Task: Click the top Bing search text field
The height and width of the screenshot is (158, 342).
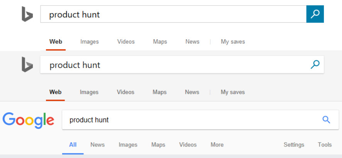Action: (174, 15)
